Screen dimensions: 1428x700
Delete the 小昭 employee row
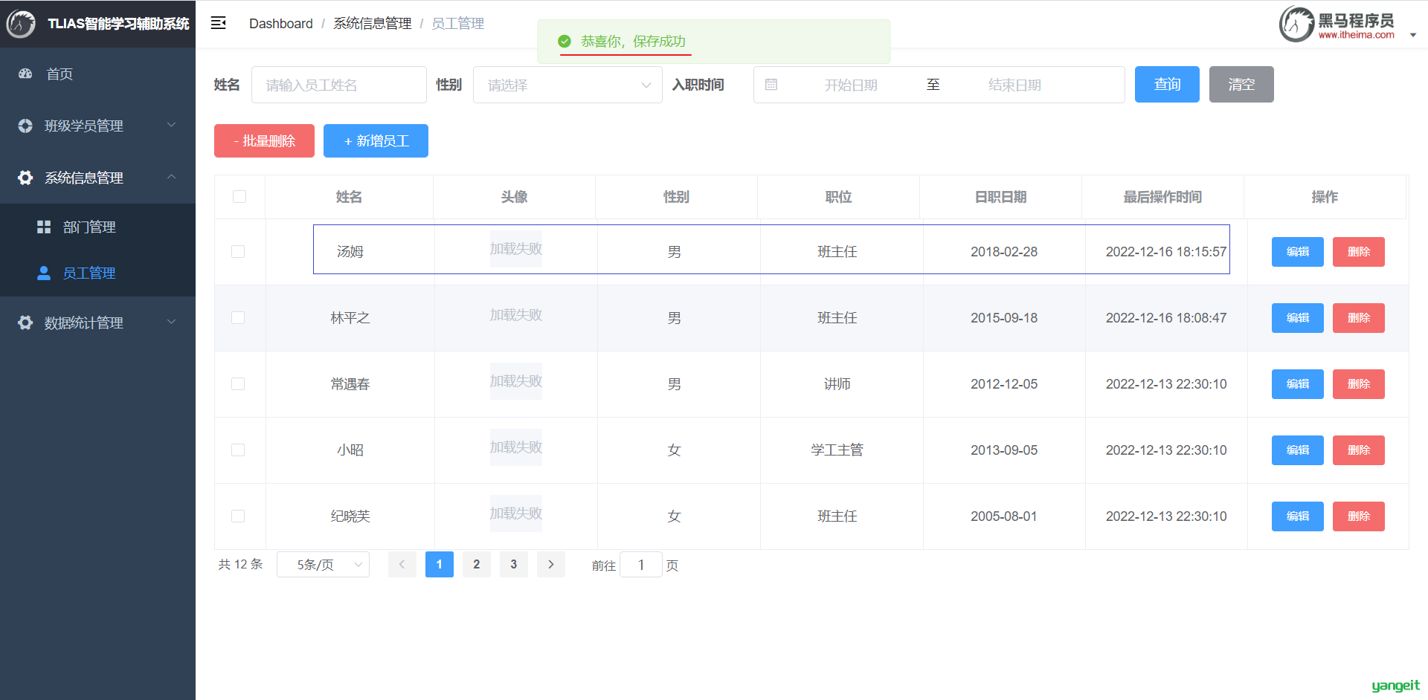(1359, 450)
